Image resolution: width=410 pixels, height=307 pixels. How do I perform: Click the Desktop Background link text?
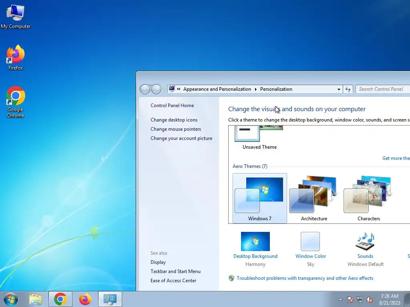[255, 256]
